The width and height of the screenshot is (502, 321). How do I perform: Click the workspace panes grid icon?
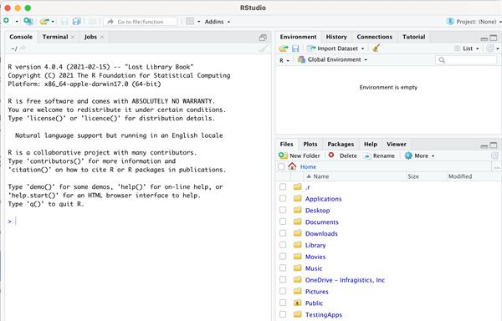tap(190, 22)
